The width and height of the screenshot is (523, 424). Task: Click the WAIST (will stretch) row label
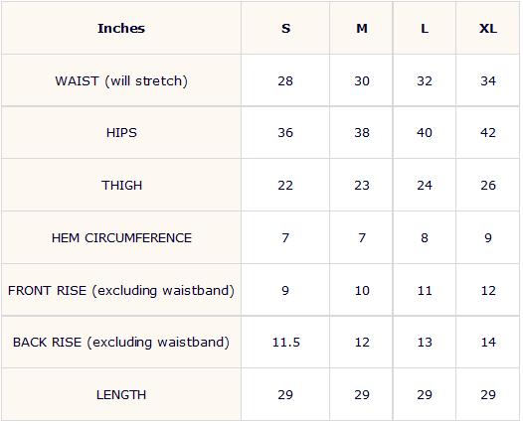(121, 81)
